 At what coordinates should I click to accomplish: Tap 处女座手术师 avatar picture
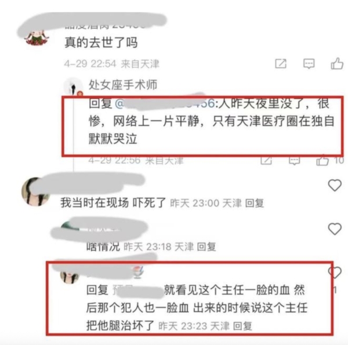[73, 86]
